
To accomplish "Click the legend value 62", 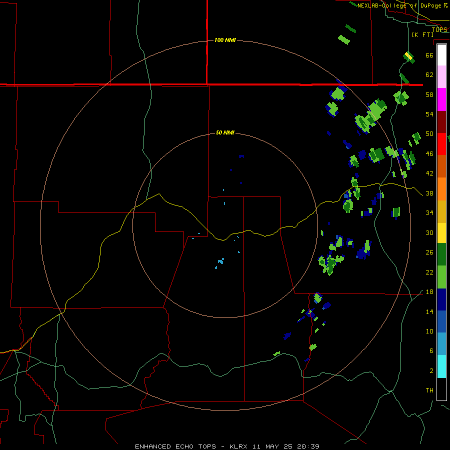I will tap(429, 75).
